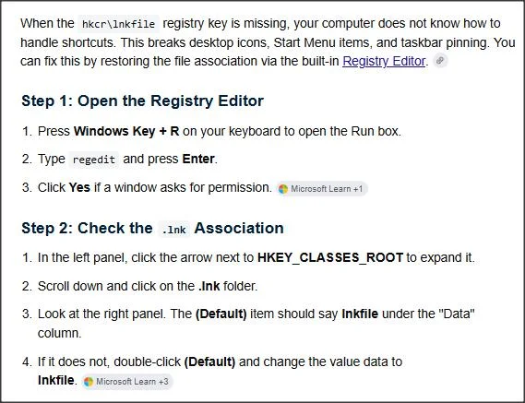Click the Step 1: Open the Registry Editor heading
525x403 pixels.
point(143,101)
